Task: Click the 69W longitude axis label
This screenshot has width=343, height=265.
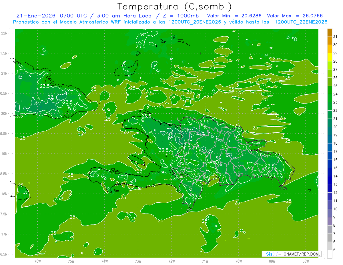Action: click(272, 261)
